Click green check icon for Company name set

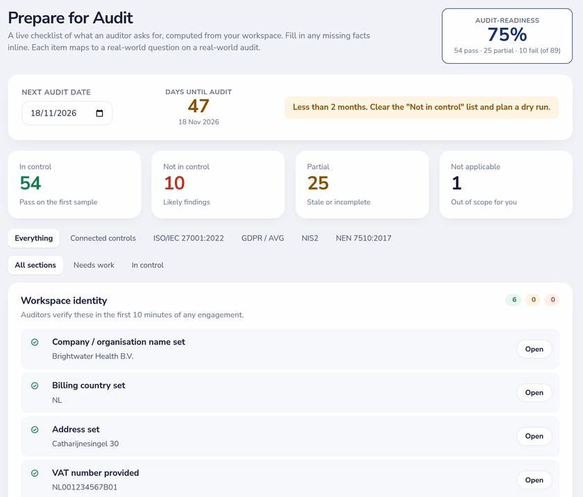(35, 342)
